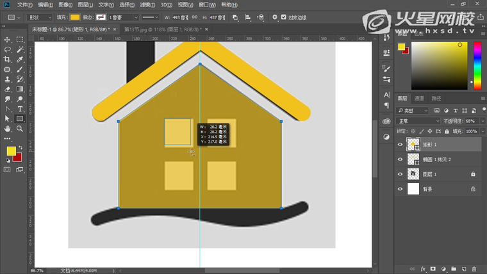This screenshot has width=487, height=274.
Task: Click the yellow fill color swatch
Action: (x=75, y=17)
